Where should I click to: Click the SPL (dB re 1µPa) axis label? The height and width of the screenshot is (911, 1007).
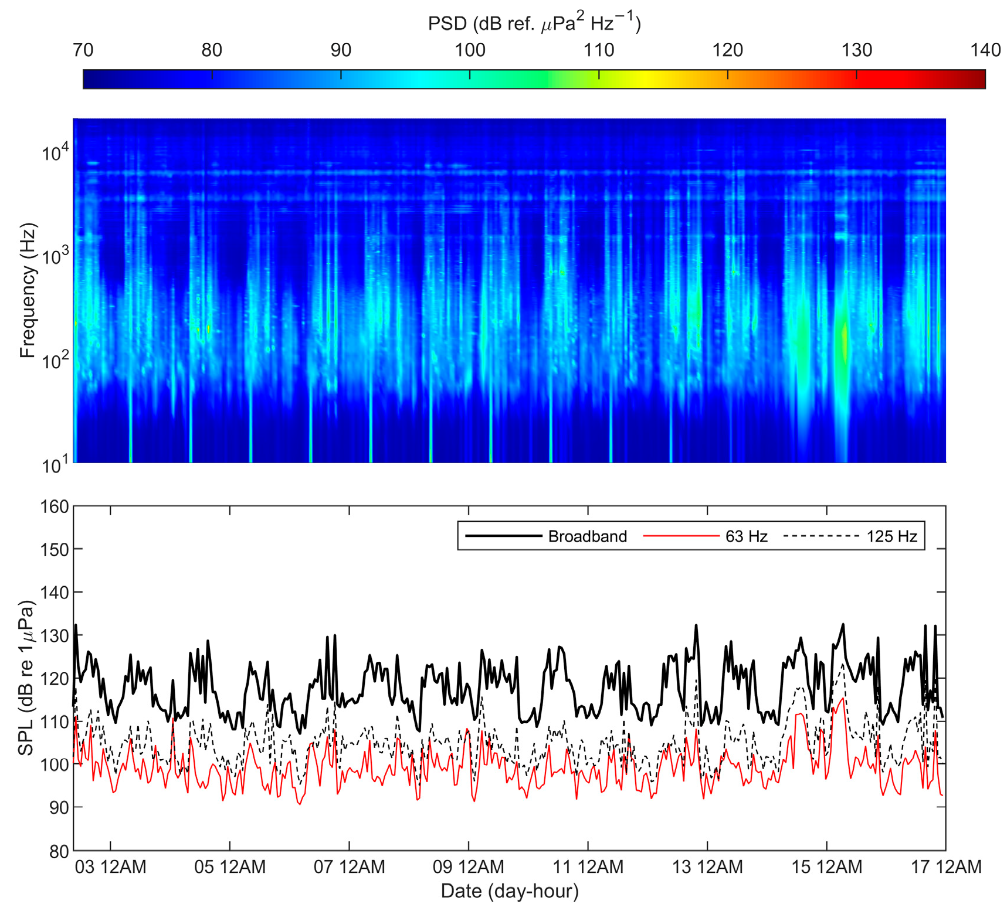point(26,678)
